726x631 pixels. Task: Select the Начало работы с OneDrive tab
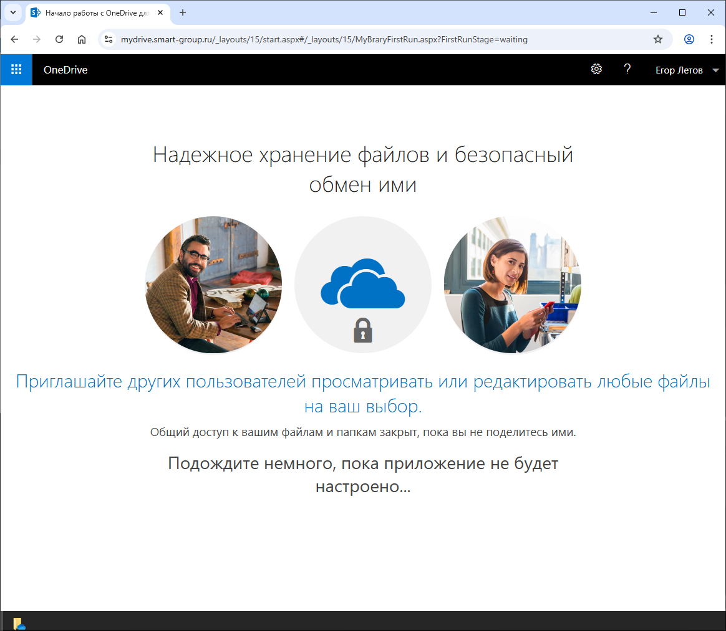click(94, 12)
